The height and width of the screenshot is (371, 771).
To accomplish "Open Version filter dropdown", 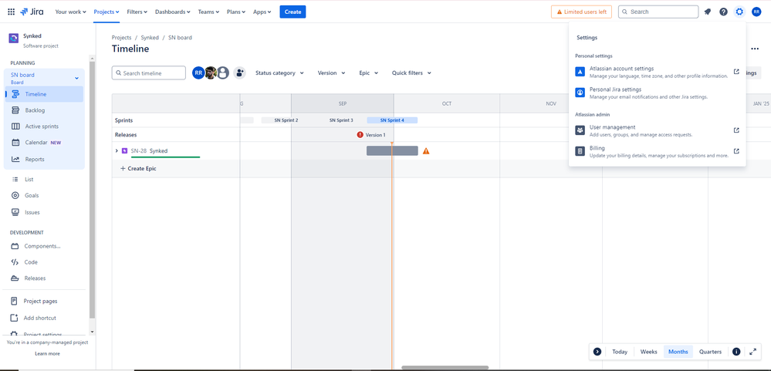I will pos(331,73).
